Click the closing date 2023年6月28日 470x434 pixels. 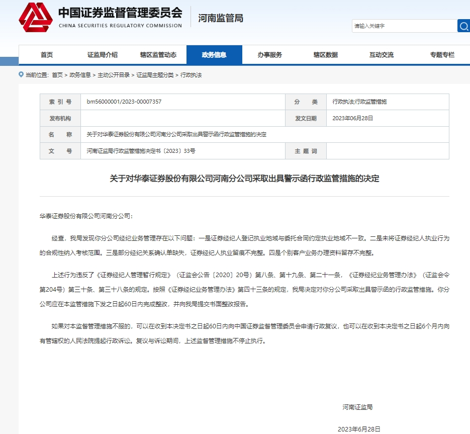click(359, 429)
